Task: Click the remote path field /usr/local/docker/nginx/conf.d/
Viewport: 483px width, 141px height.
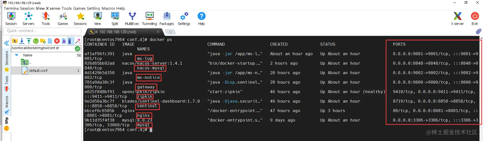Action: click(x=42, y=48)
